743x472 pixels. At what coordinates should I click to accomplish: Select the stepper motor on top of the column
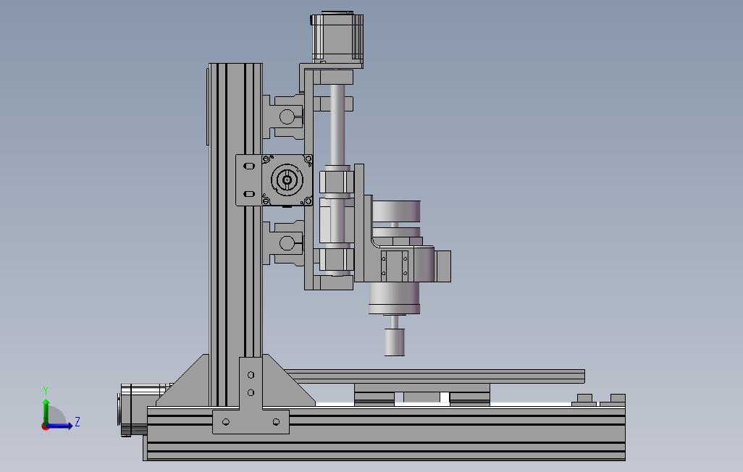[337, 38]
